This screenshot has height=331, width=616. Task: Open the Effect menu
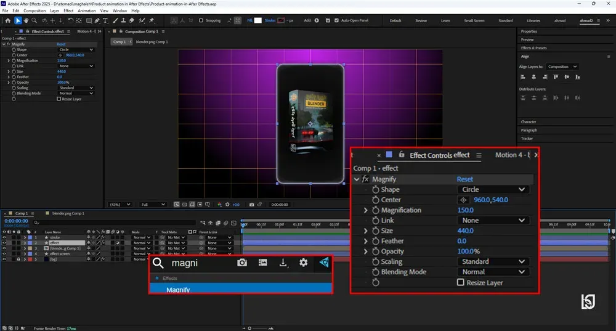pos(68,10)
